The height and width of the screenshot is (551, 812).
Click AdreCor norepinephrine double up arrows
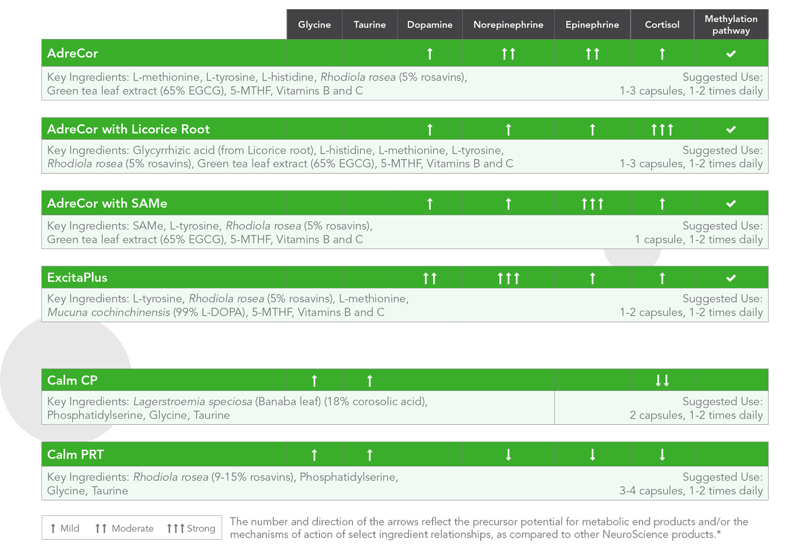pos(508,54)
